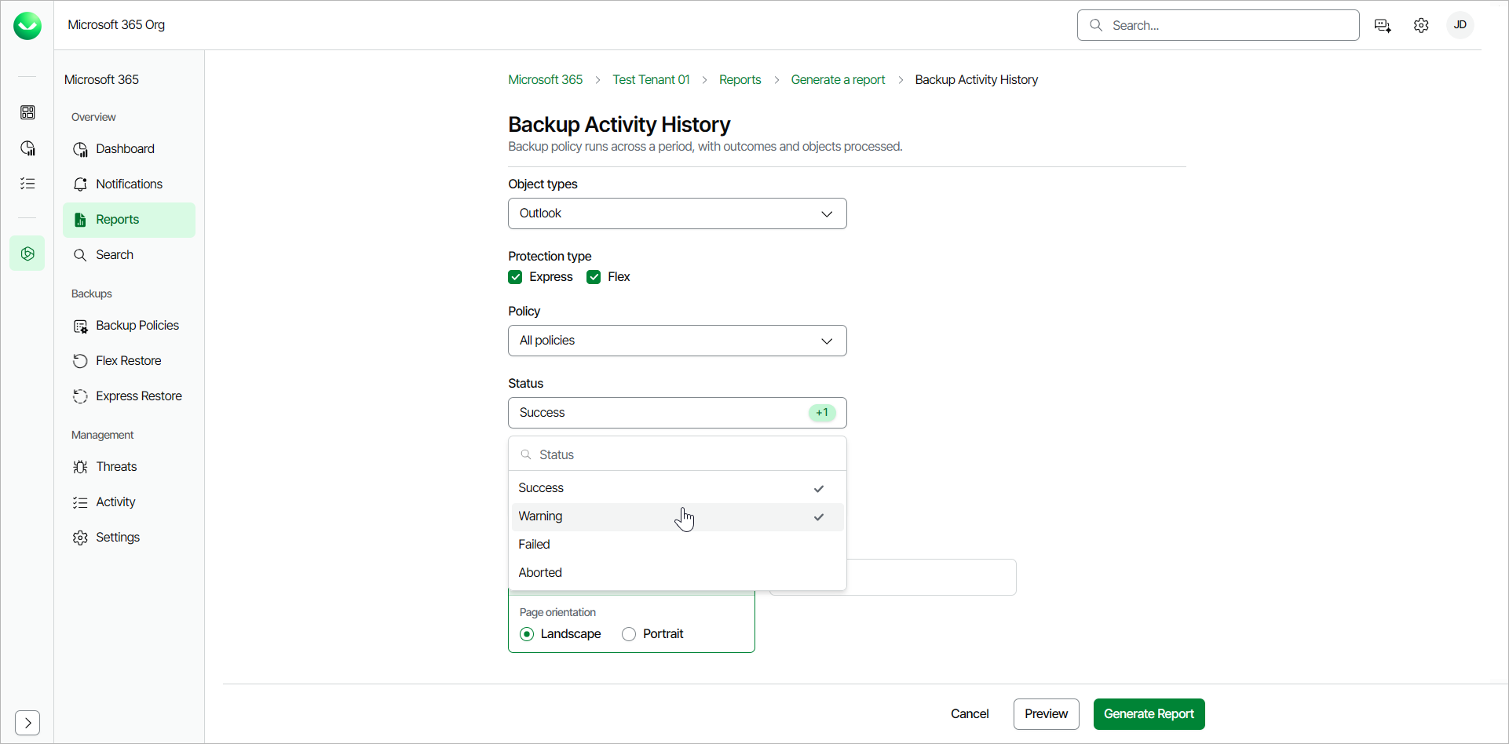Select Landscape page orientation
This screenshot has width=1509, height=744.
click(527, 634)
